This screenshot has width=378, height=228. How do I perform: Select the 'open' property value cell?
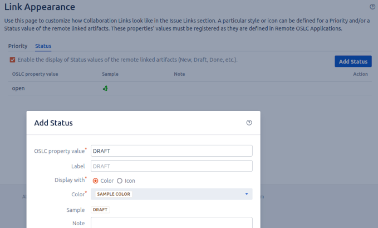point(18,89)
